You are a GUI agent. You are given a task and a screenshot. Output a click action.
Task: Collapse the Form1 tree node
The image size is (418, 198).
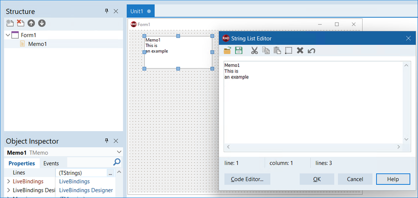click(x=8, y=35)
